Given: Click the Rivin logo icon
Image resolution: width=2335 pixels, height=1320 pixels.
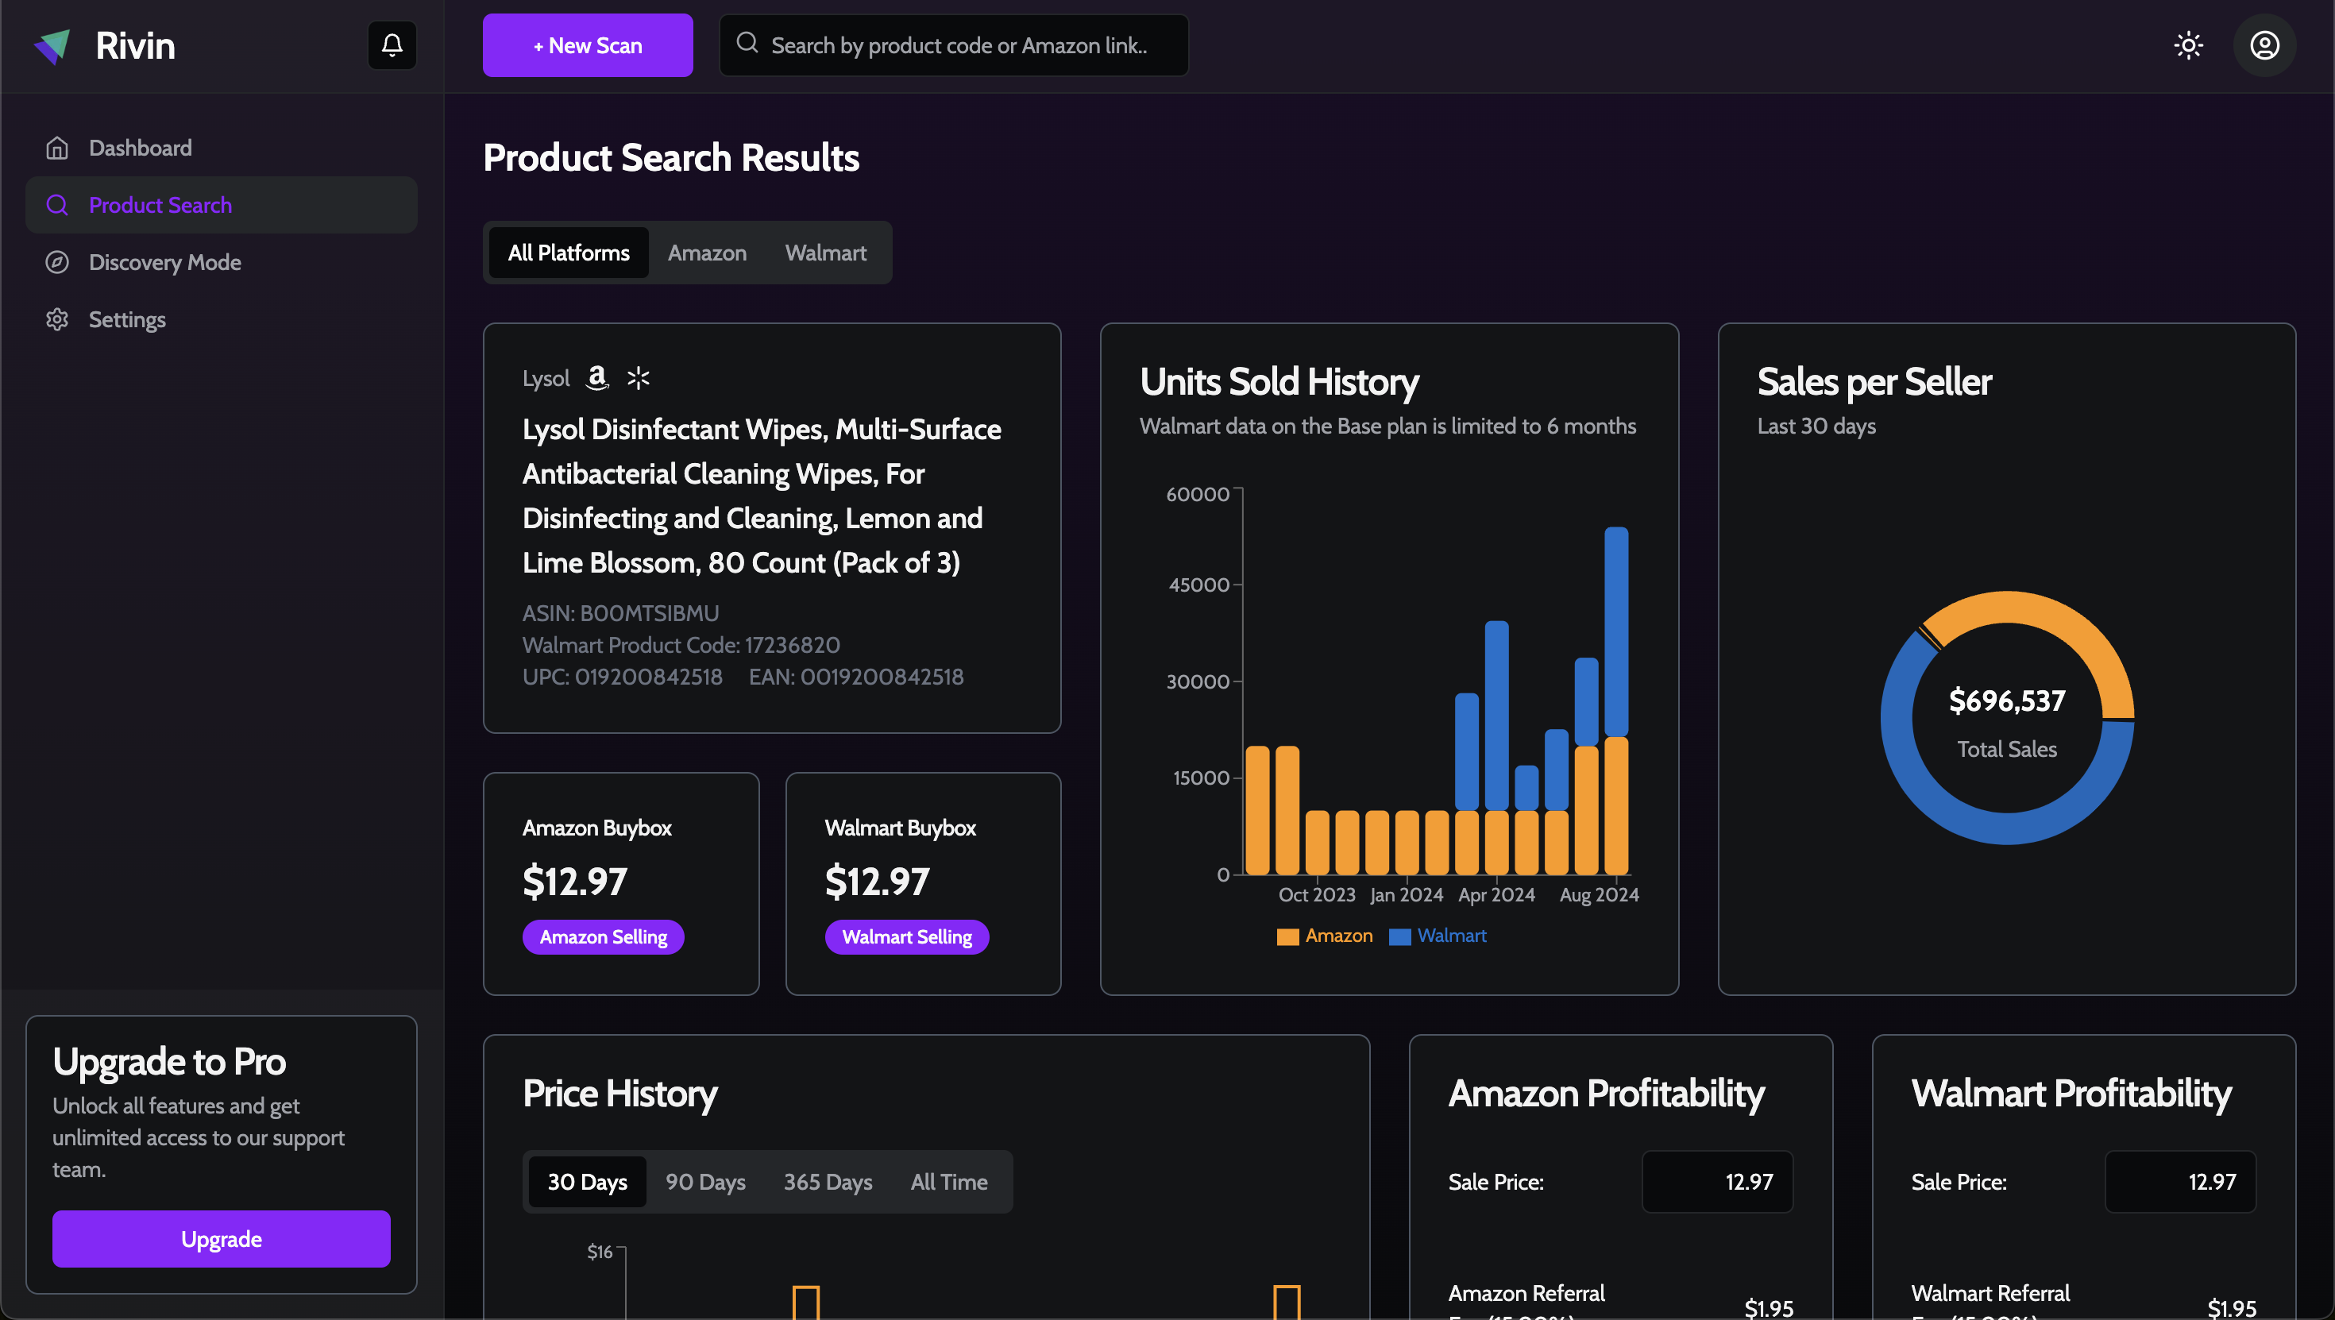Looking at the screenshot, I should pos(52,46).
